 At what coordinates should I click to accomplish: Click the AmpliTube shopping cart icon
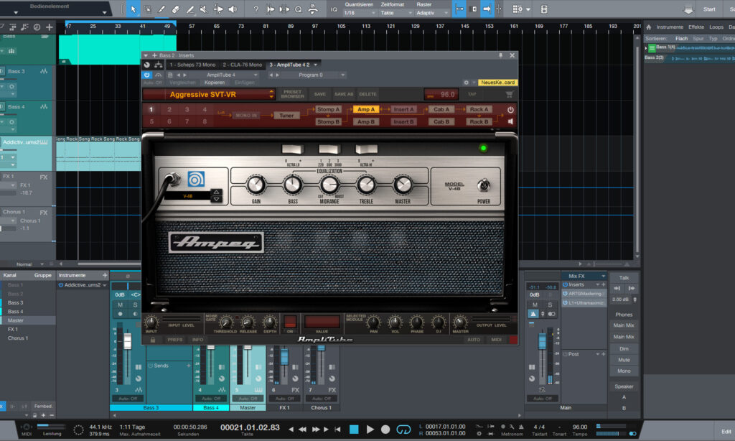pyautogui.click(x=509, y=94)
